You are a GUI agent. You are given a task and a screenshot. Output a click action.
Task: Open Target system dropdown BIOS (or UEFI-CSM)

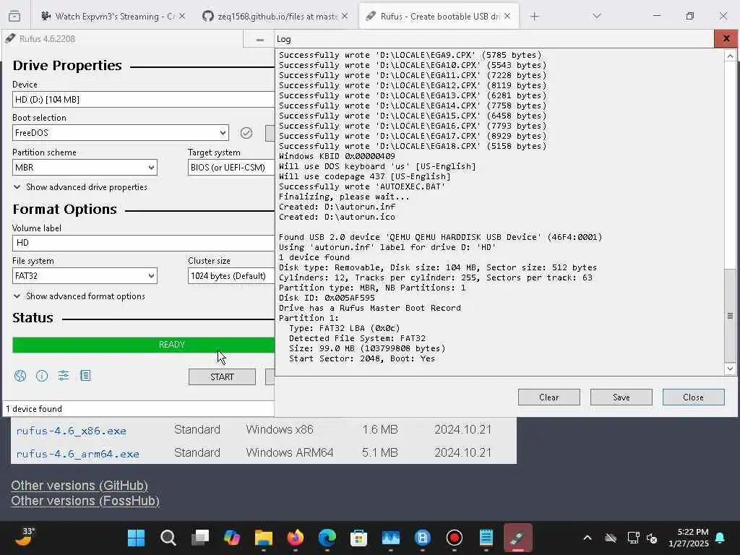[x=231, y=168]
